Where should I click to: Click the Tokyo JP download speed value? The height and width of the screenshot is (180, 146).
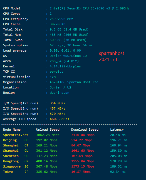(x=81, y=172)
